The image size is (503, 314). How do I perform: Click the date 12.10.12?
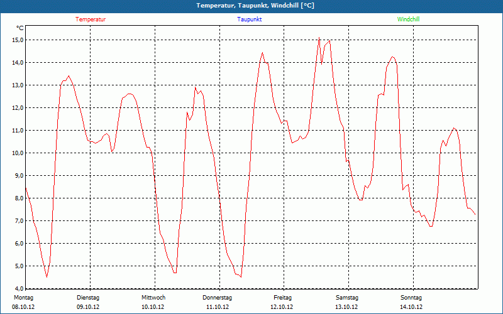click(282, 307)
